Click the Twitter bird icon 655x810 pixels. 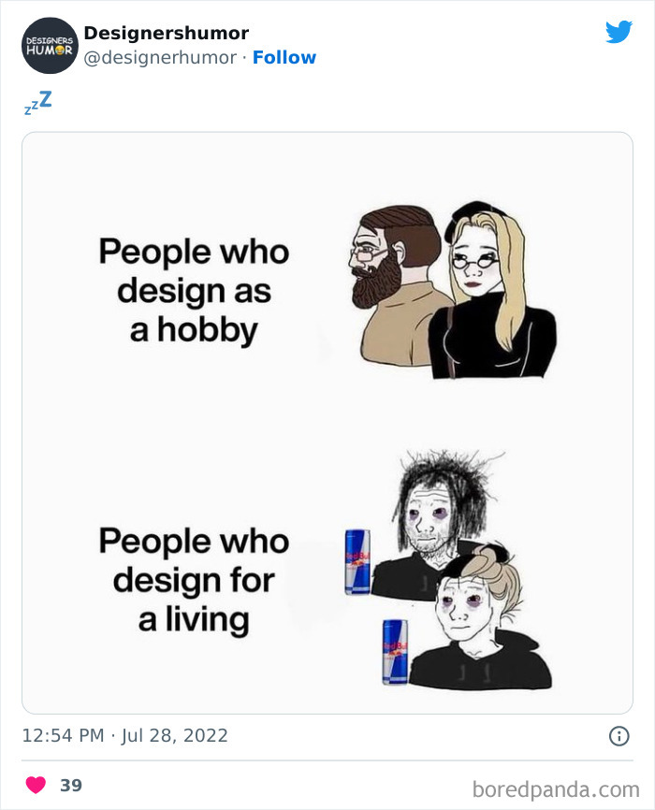[x=620, y=32]
